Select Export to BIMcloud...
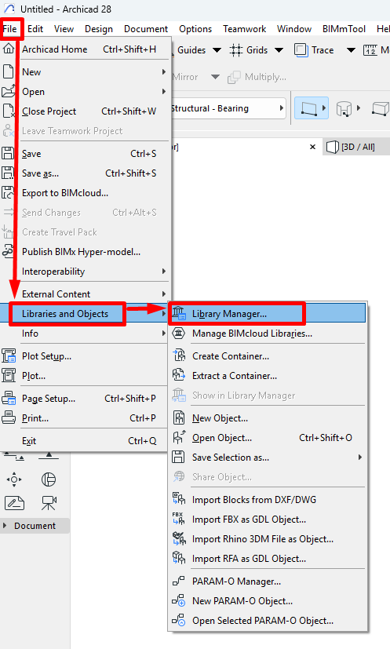Image resolution: width=390 pixels, height=649 pixels. coord(86,193)
